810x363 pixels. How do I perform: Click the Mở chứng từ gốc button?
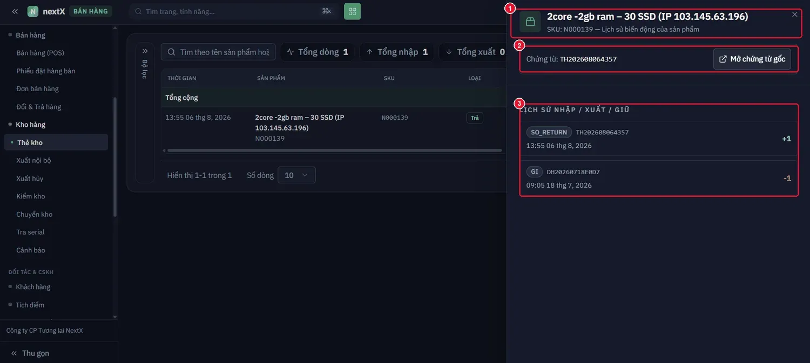(752, 59)
